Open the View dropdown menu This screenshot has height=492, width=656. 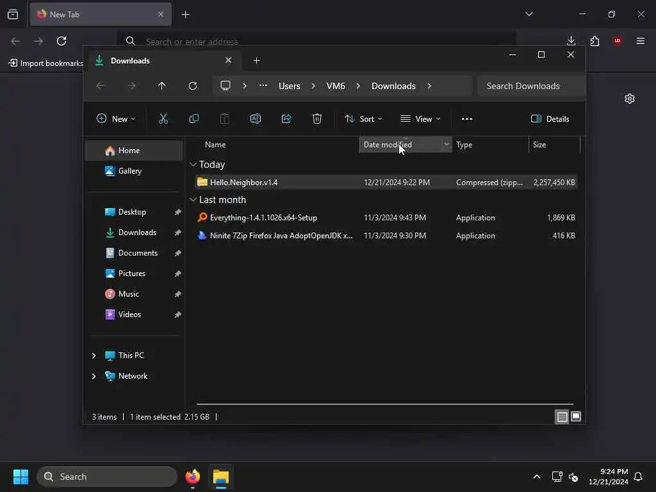[x=420, y=119]
